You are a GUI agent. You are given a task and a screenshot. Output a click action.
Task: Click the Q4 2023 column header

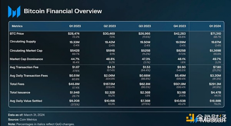180,26
